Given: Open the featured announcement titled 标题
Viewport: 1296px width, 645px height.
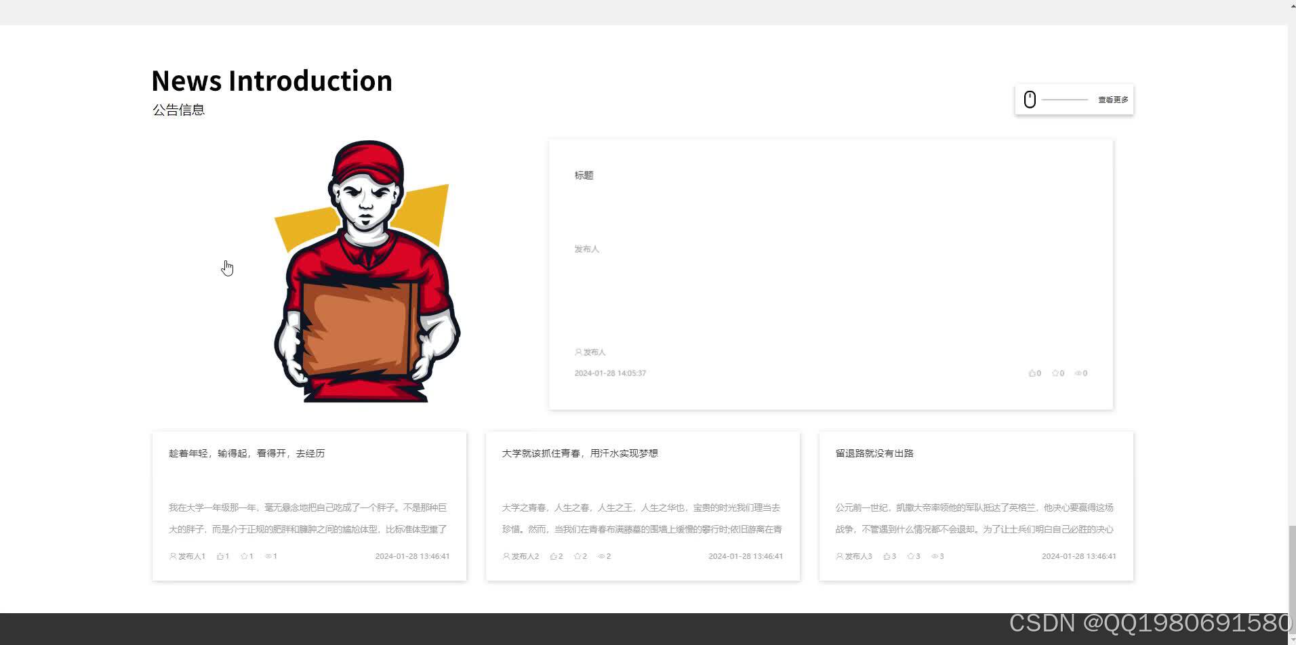Looking at the screenshot, I should tap(584, 175).
